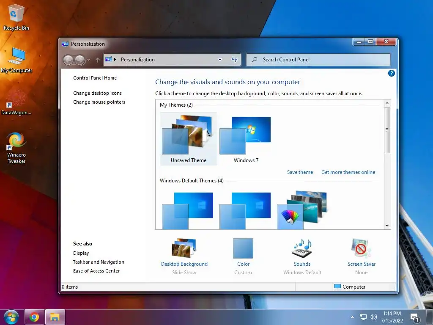Viewport: 433px width, 325px height.
Task: Click the Search Control Panel field
Action: 318,59
